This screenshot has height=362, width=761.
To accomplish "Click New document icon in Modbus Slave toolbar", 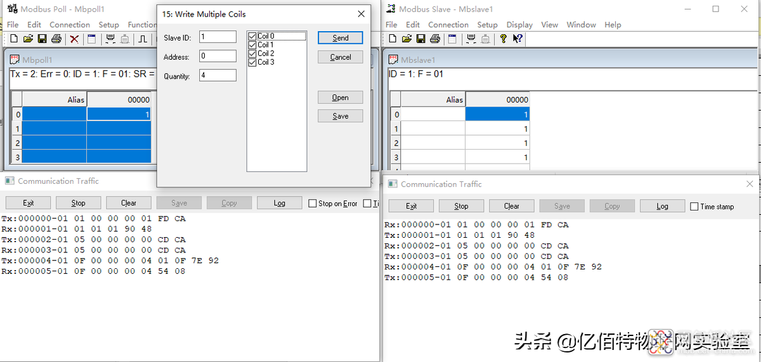I will (393, 39).
